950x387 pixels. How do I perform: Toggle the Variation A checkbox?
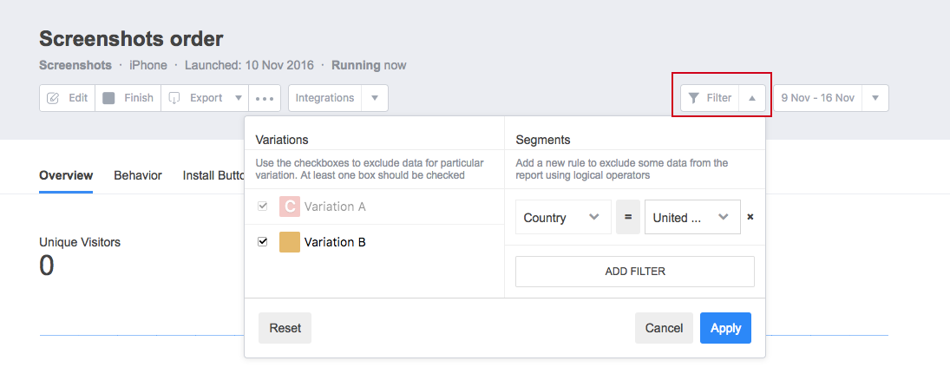pyautogui.click(x=263, y=207)
